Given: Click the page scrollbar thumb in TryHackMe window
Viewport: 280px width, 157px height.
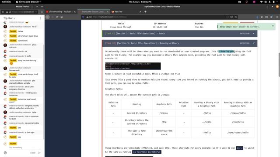Looking at the screenshot, I should 279,65.
